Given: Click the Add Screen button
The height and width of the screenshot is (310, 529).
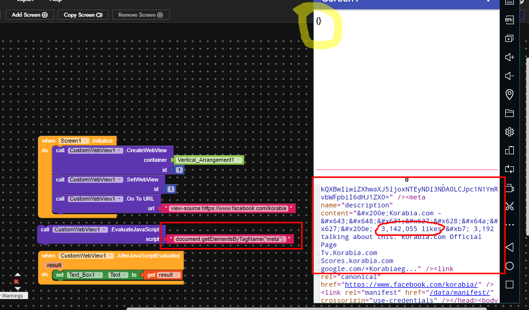Looking at the screenshot, I should pyautogui.click(x=29, y=15).
